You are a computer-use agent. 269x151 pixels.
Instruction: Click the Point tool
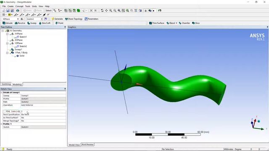tap(59, 23)
